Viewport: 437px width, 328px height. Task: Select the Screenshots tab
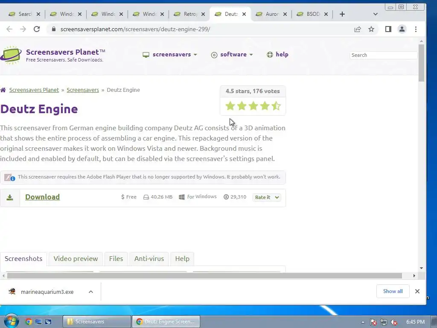point(23,258)
